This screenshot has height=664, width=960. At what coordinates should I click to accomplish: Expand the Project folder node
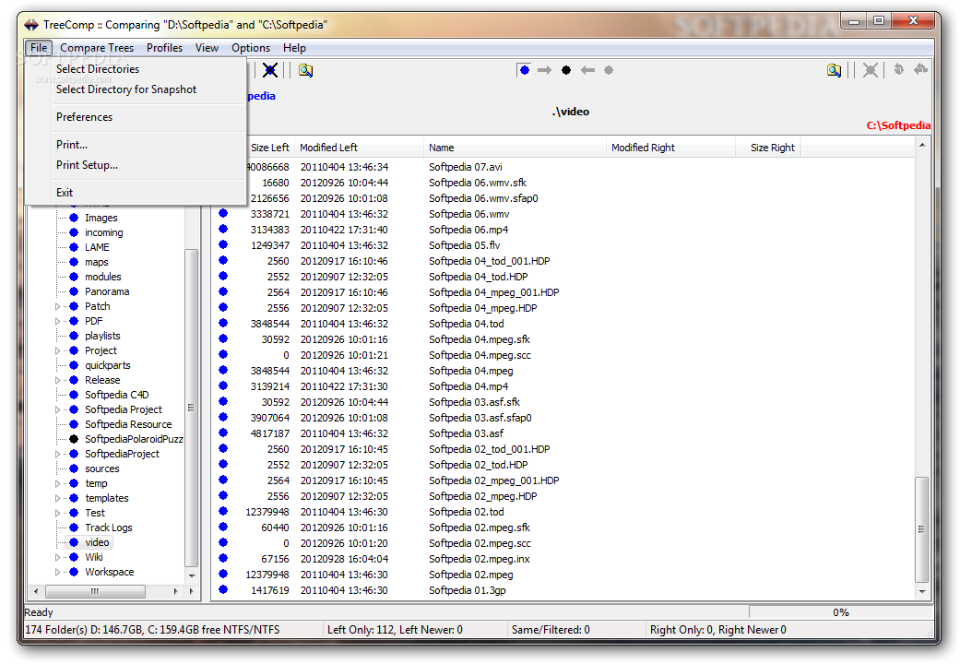tap(58, 351)
